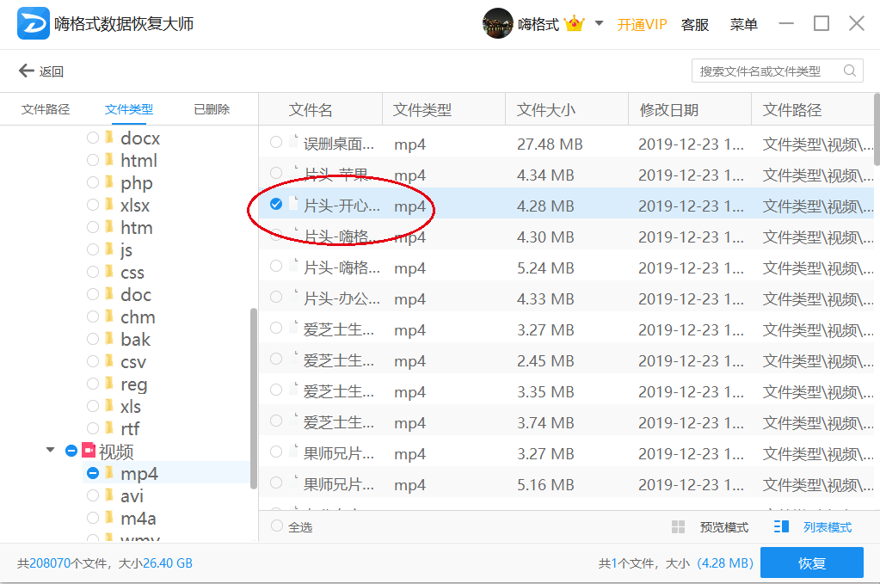
Task: Open 客服 customer service
Action: (694, 24)
